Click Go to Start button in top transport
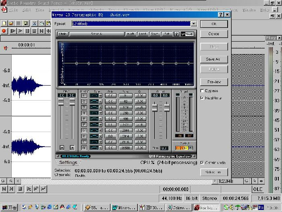282x212 pixels. pos(41,31)
